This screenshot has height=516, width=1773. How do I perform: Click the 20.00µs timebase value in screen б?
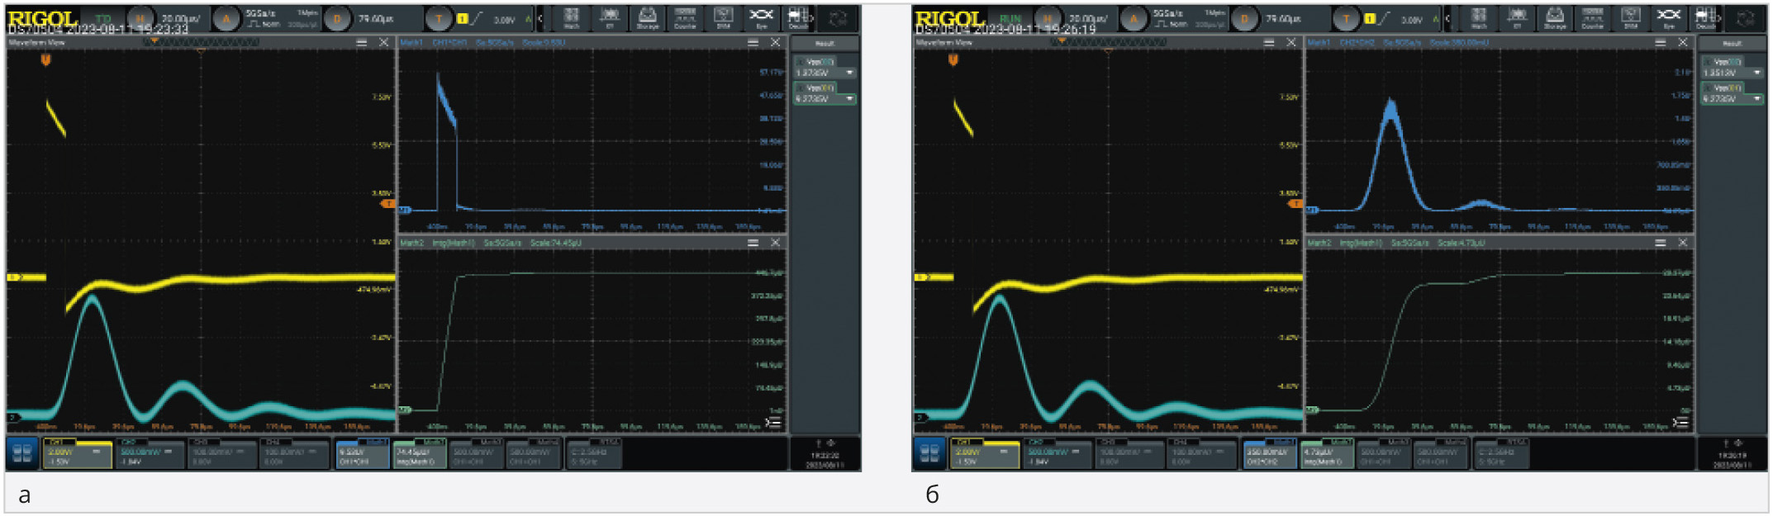coord(1088,17)
